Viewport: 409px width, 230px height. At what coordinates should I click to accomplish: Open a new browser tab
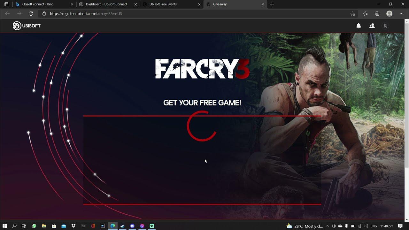272,4
